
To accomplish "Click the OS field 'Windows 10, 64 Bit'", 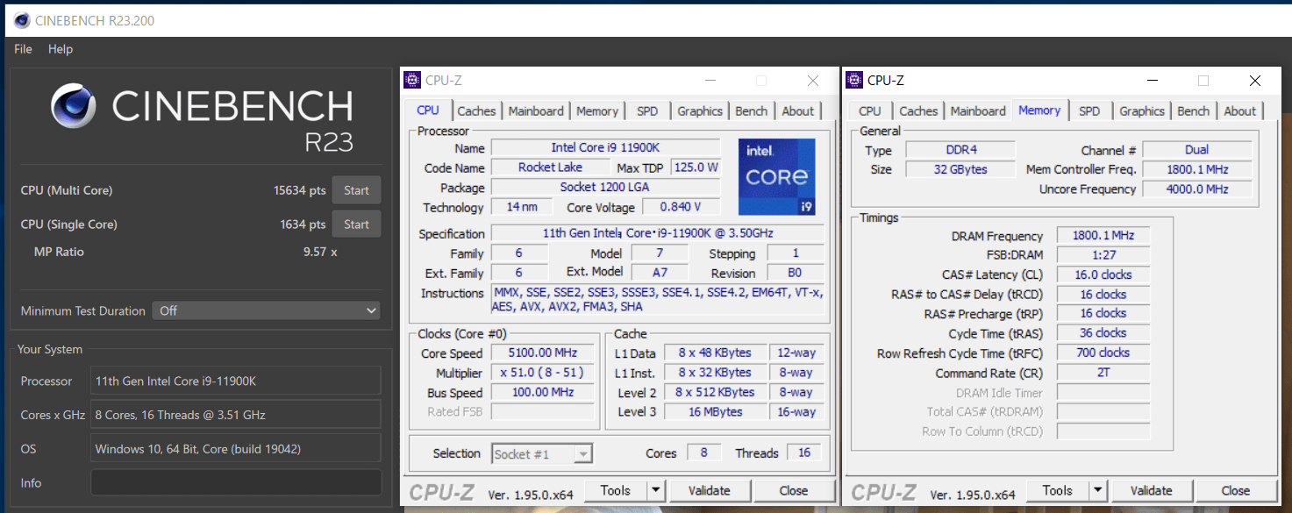I will pos(236,448).
